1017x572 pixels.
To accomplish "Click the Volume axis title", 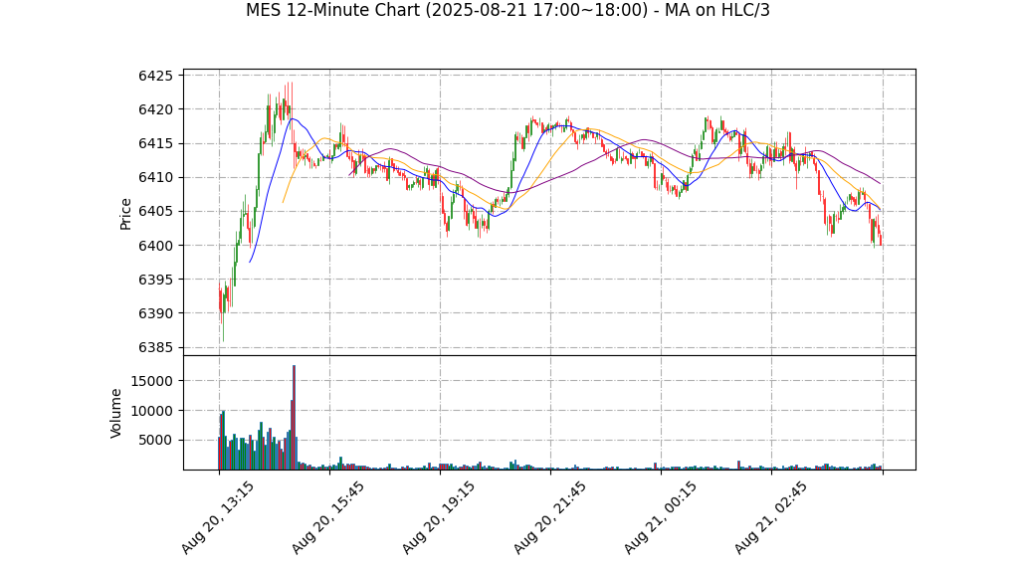I will [115, 413].
